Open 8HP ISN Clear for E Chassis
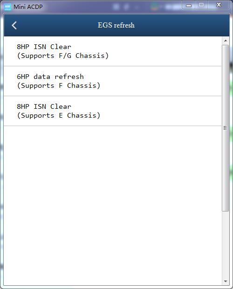The width and height of the screenshot is (233, 289). click(x=113, y=111)
